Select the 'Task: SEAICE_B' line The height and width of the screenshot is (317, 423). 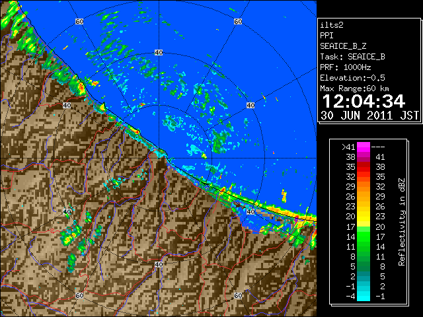point(352,57)
